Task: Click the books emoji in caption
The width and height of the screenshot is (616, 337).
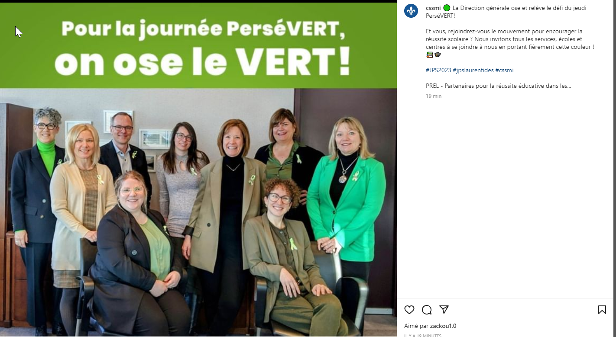Action: 429,55
